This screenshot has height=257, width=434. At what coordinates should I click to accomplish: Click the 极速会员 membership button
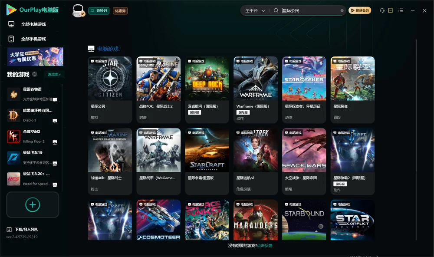[360, 10]
